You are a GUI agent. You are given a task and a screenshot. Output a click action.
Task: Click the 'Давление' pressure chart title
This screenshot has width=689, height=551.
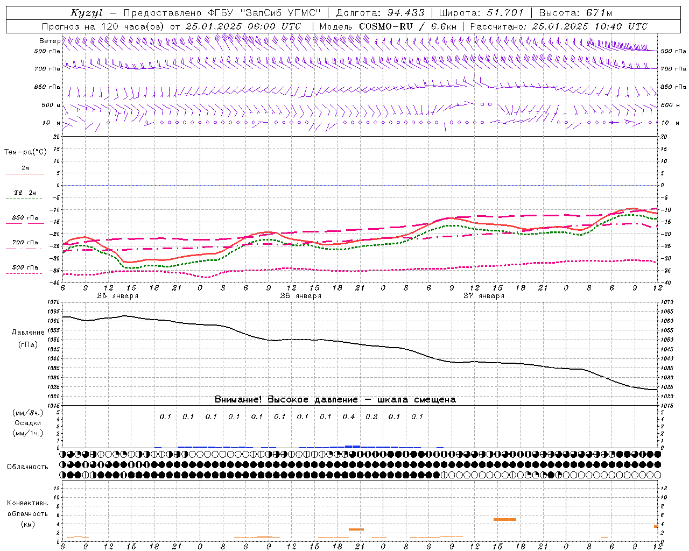coord(28,333)
